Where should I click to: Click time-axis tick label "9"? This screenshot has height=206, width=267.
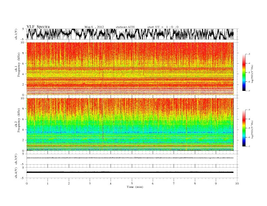[x=216, y=183]
